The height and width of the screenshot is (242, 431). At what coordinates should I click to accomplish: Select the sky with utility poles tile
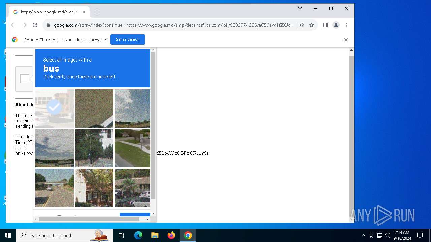pyautogui.click(x=132, y=108)
